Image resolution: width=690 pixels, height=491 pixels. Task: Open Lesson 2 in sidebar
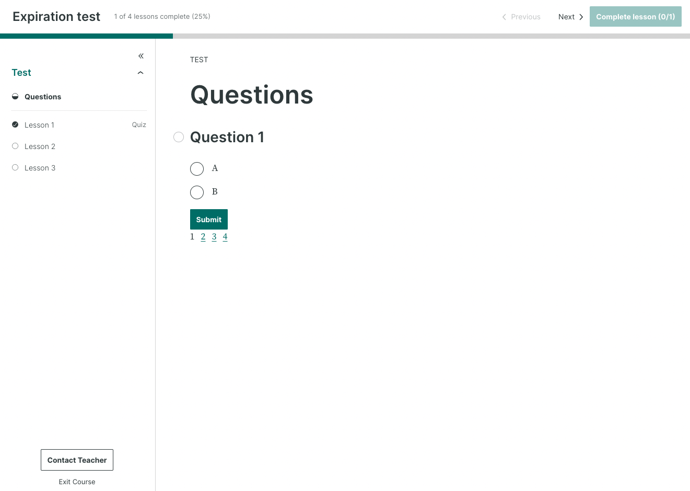pos(40,146)
